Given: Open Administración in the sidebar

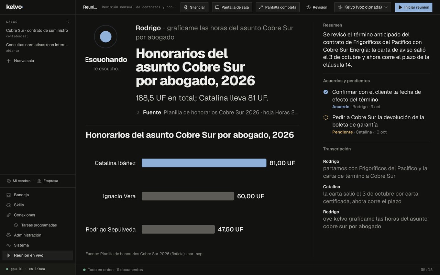Looking at the screenshot, I should coord(38,235).
